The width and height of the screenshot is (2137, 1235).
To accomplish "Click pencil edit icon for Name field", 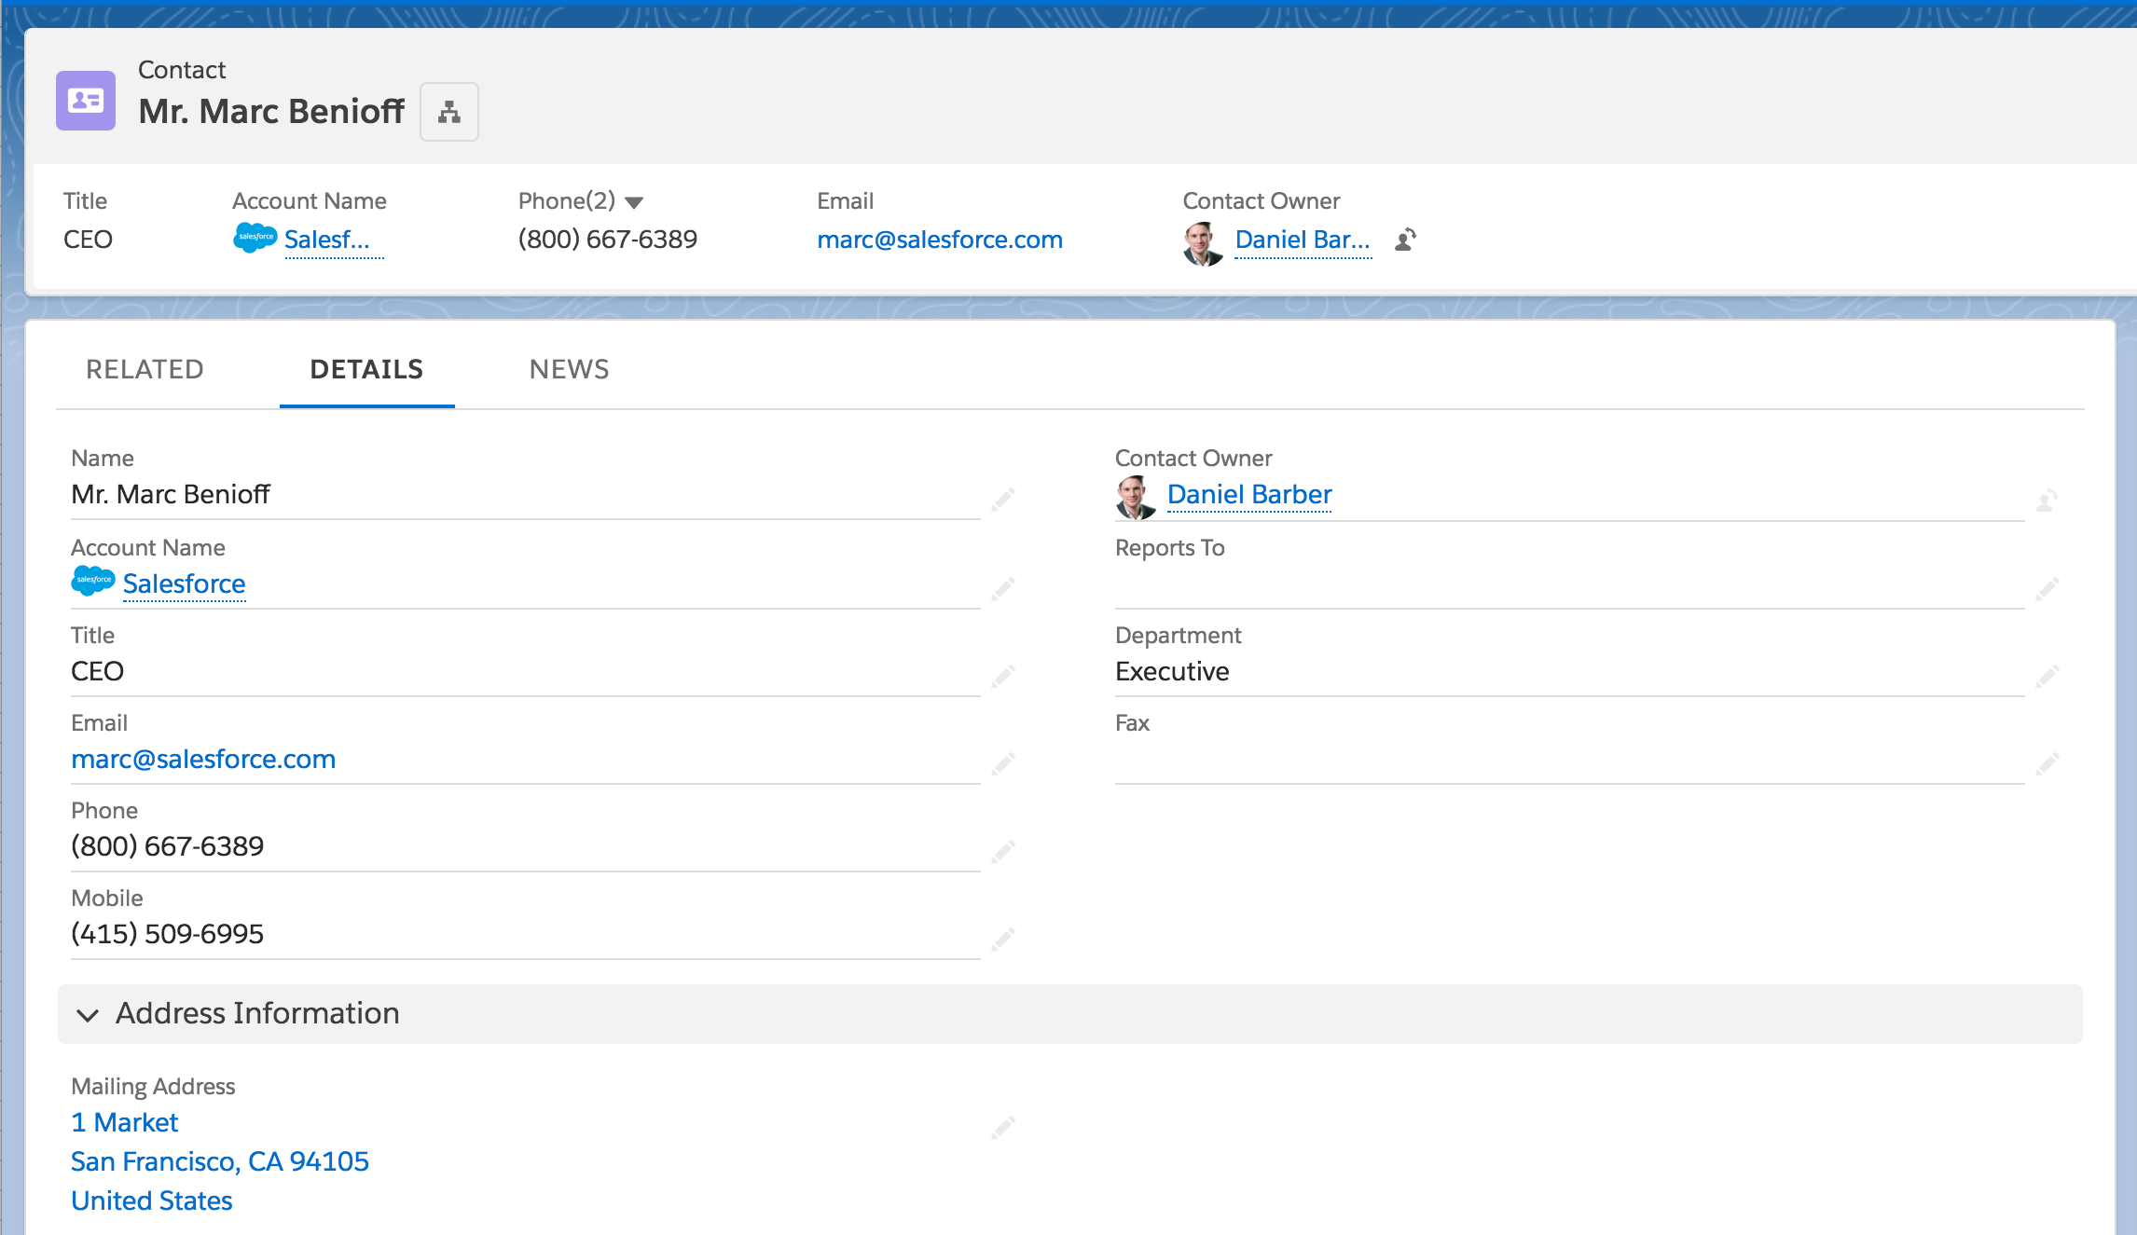I will click(x=1003, y=500).
